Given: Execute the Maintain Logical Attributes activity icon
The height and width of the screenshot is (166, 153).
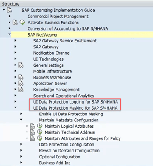Looking at the screenshot, I should [x=40, y=126].
